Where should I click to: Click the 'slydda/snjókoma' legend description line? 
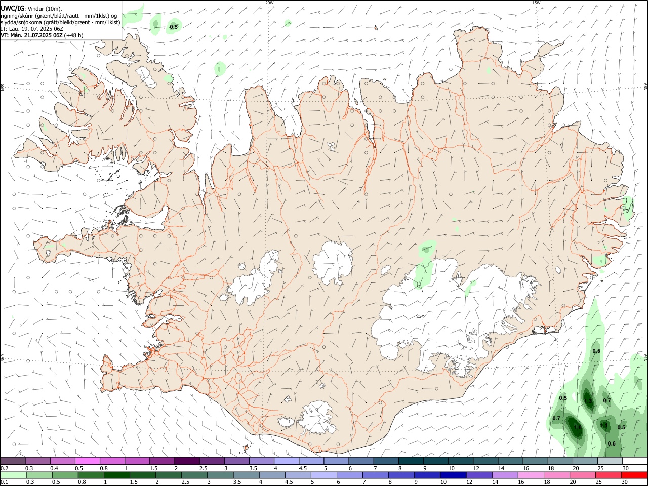(x=60, y=22)
